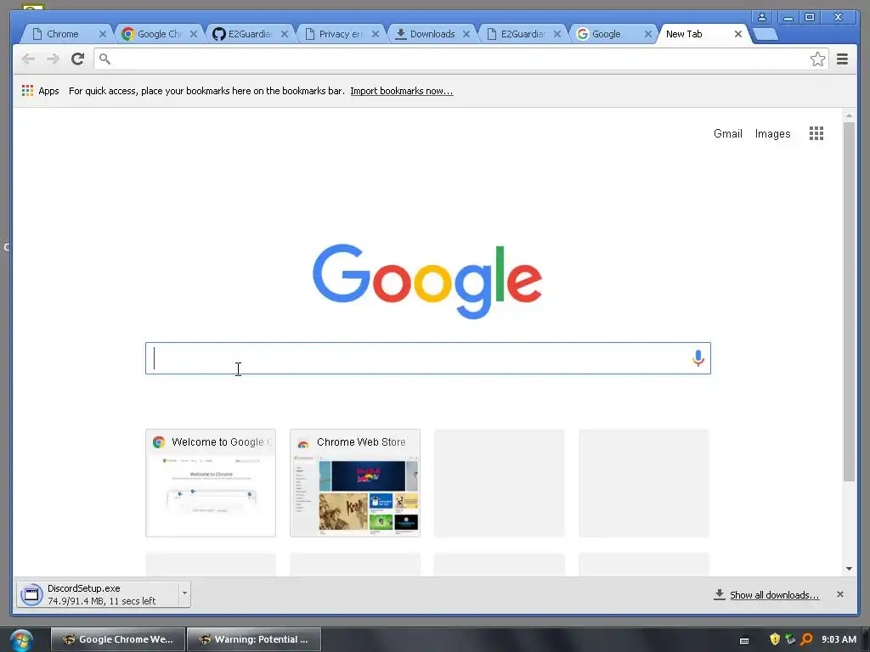Image resolution: width=870 pixels, height=652 pixels.
Task: Click the DiscordSetup.exe download item
Action: pos(98,594)
